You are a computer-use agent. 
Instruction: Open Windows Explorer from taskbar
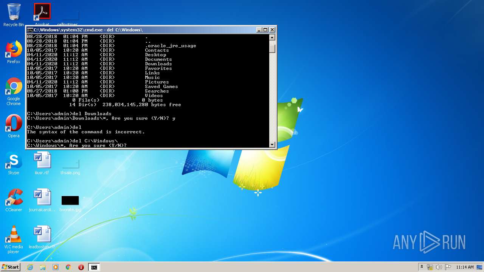[43, 267]
